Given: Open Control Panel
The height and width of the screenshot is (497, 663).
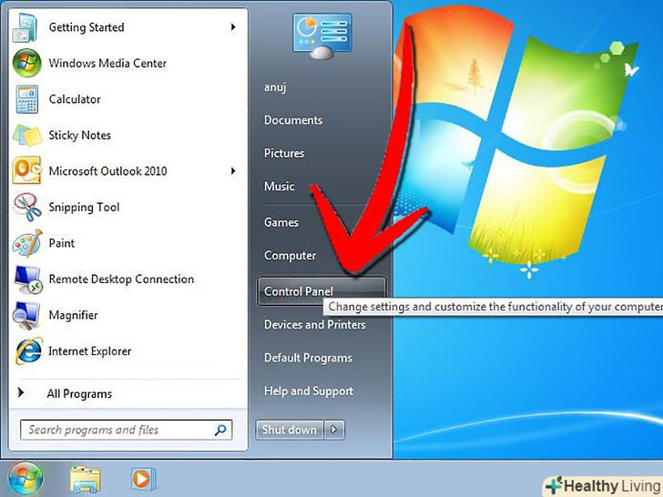Looking at the screenshot, I should pos(321,291).
